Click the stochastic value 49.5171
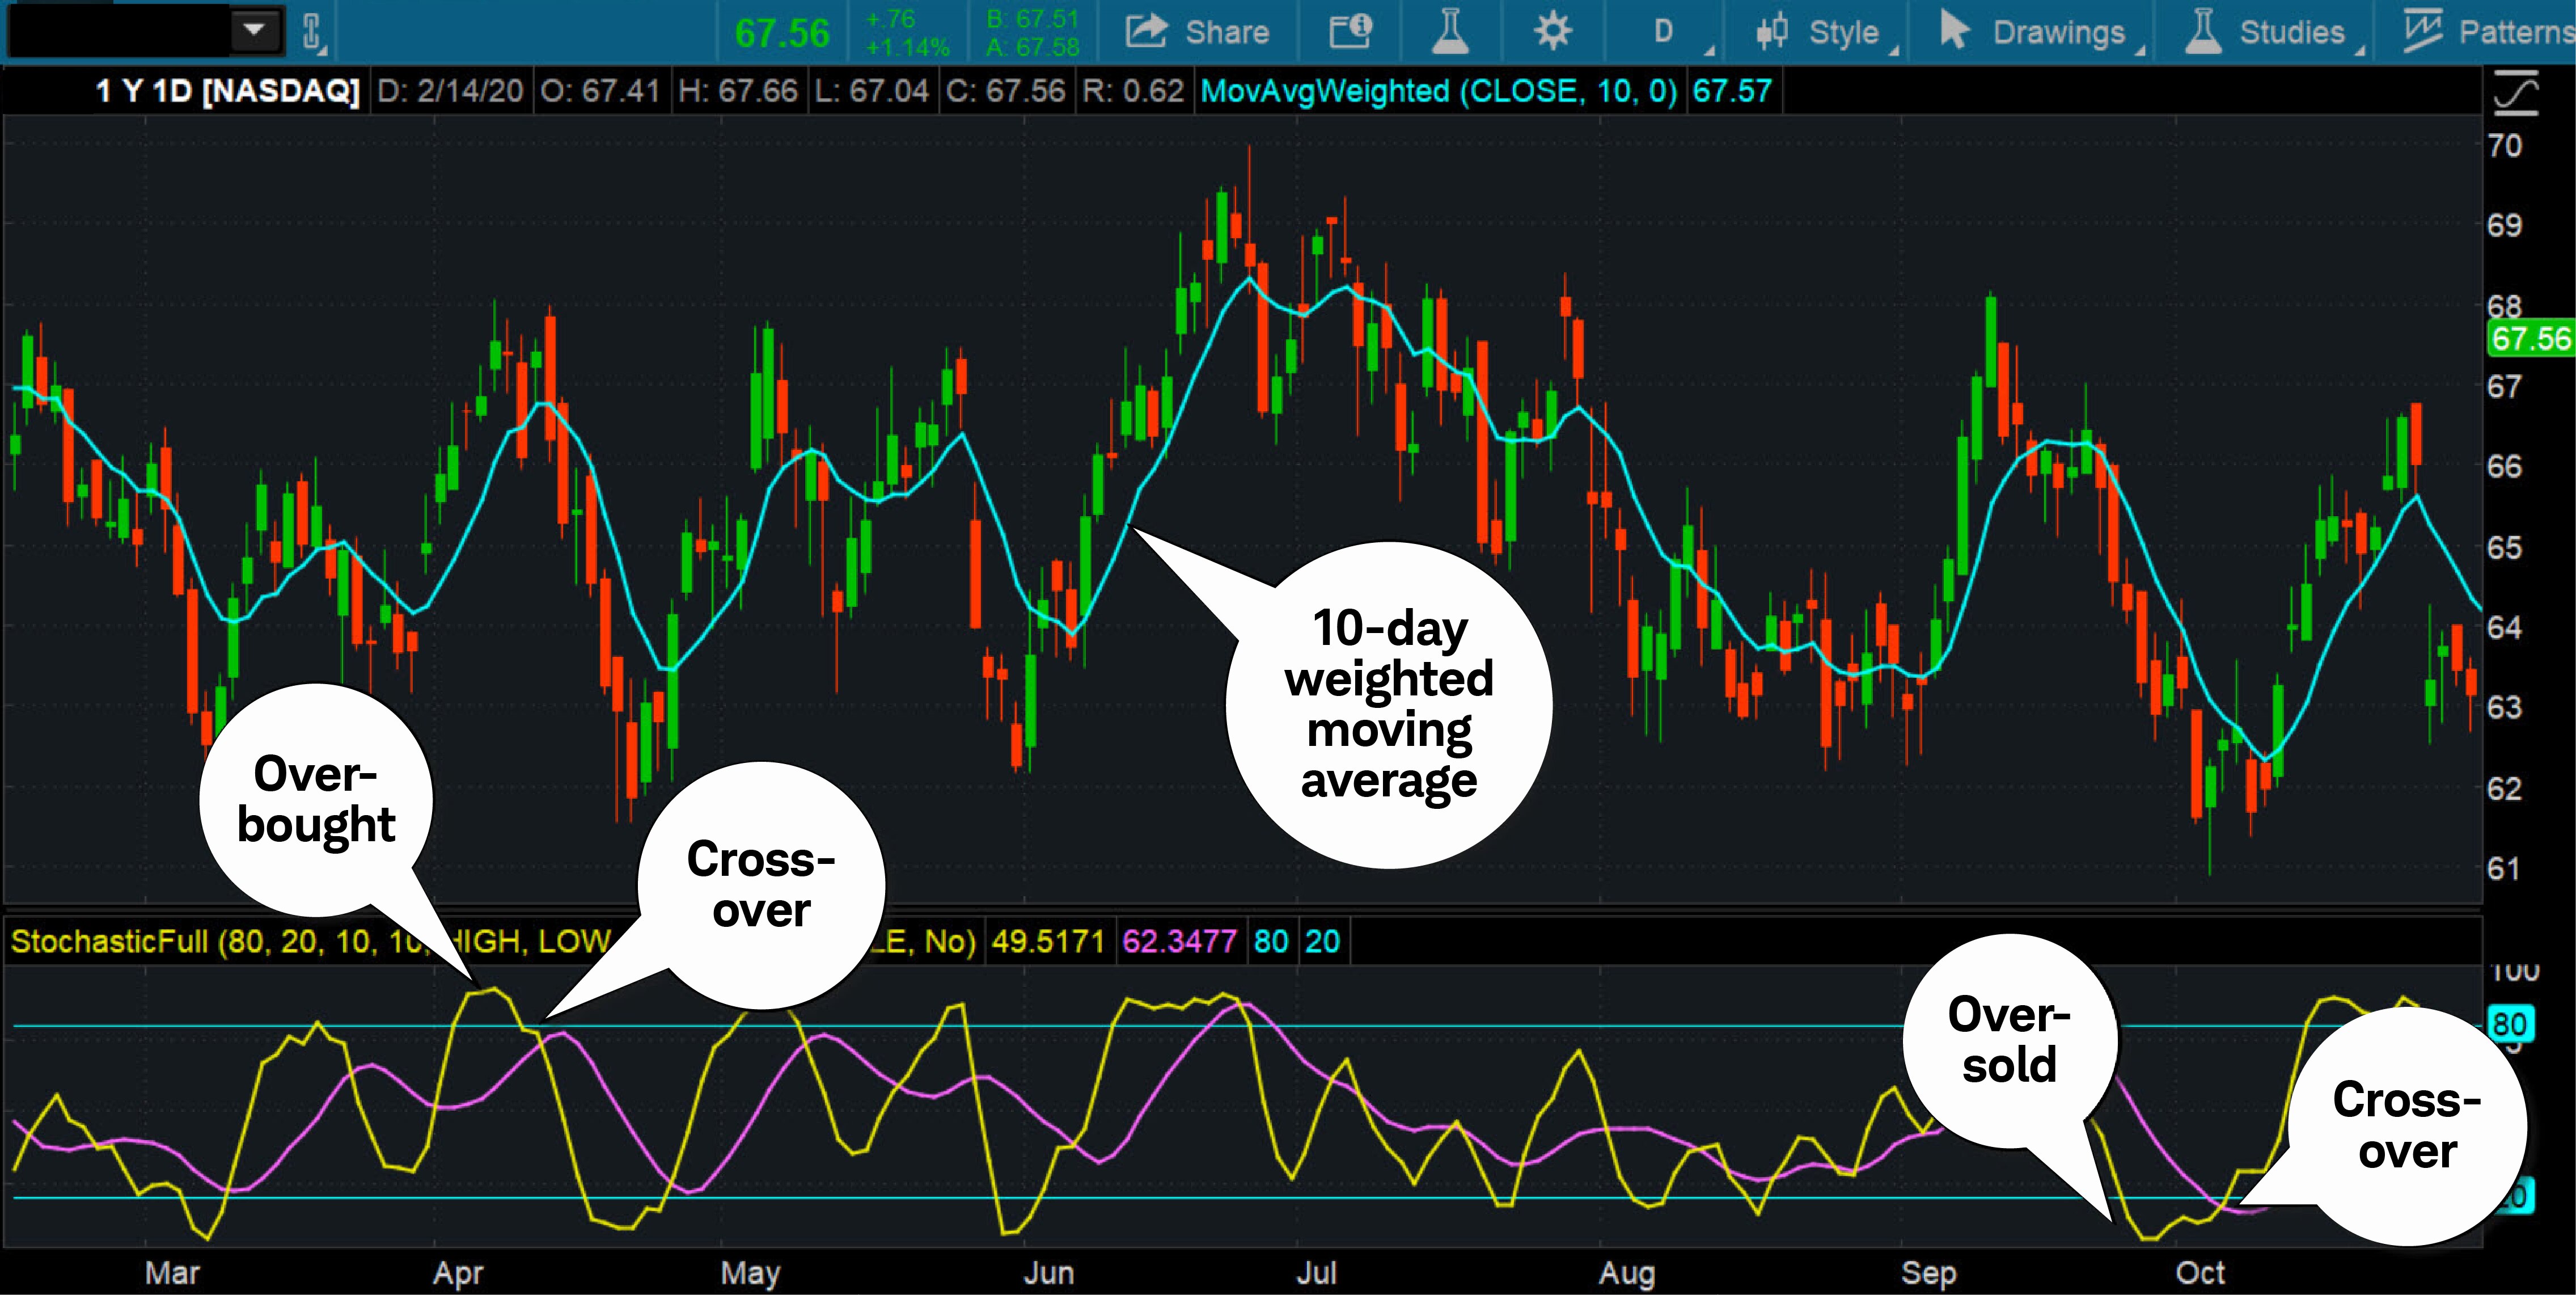 (x=1048, y=941)
